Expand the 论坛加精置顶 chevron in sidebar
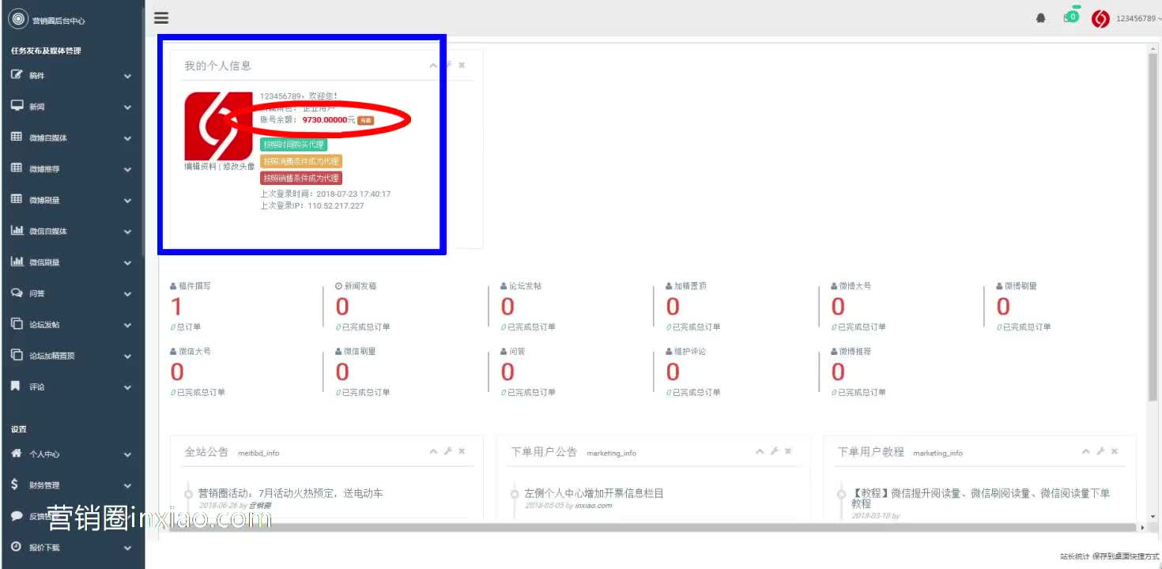This screenshot has height=569, width=1162. [127, 356]
